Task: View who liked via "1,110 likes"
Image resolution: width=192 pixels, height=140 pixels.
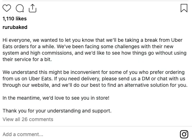Action: (15, 19)
